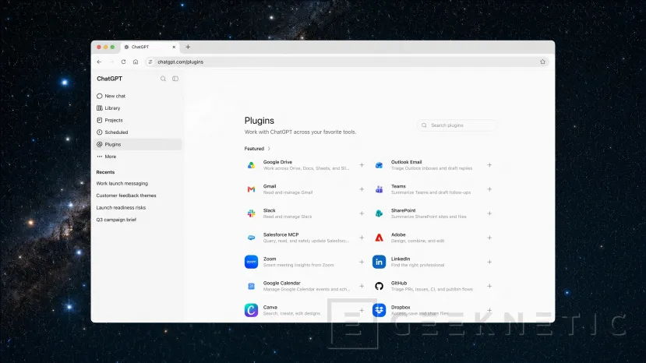Reload the page
The width and height of the screenshot is (646, 363).
(x=123, y=62)
